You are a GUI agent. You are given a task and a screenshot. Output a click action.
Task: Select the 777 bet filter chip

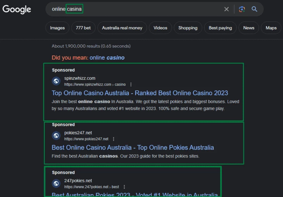(x=83, y=28)
